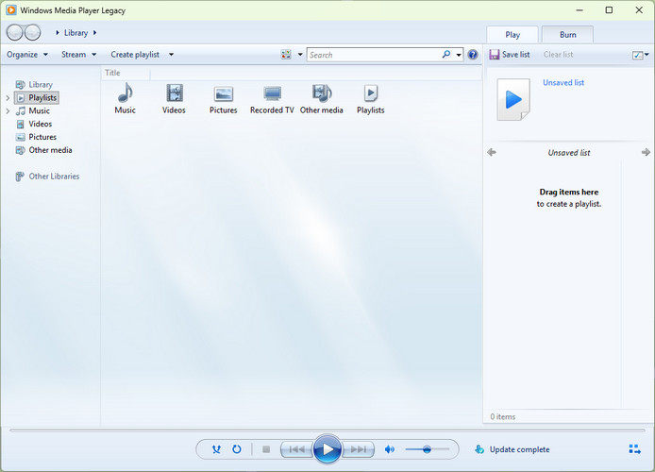Open the List options dropdown
The height and width of the screenshot is (472, 655).
(x=641, y=55)
